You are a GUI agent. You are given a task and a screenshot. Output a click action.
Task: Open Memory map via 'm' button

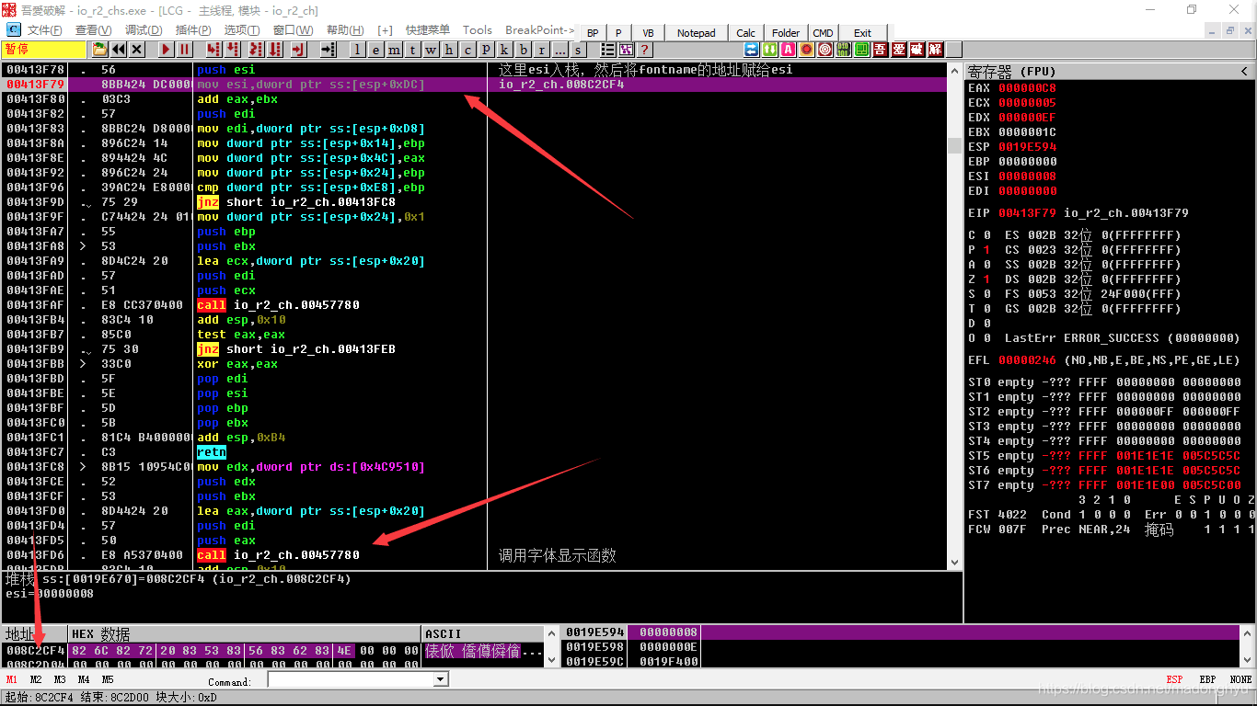(x=394, y=50)
